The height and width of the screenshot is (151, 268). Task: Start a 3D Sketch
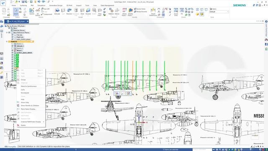tap(38, 12)
